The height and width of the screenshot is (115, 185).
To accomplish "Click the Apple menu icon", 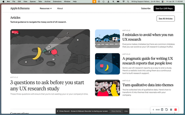I will (x=3, y=2).
